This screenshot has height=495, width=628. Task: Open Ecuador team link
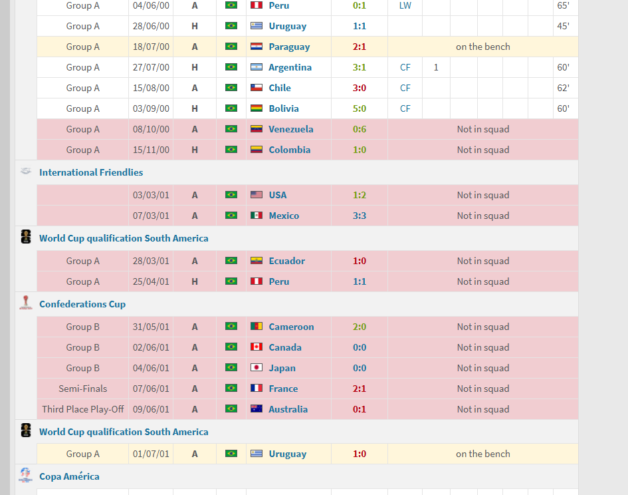point(287,261)
